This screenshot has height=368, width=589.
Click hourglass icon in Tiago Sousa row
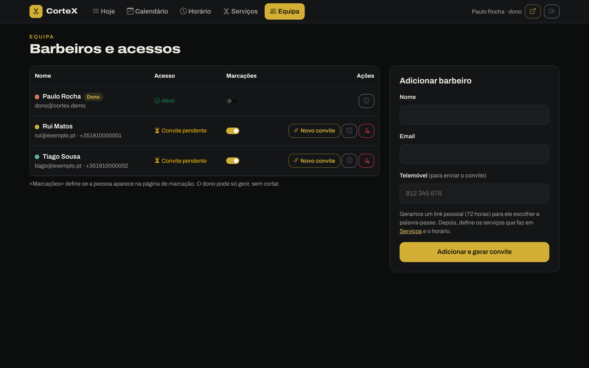click(x=157, y=160)
